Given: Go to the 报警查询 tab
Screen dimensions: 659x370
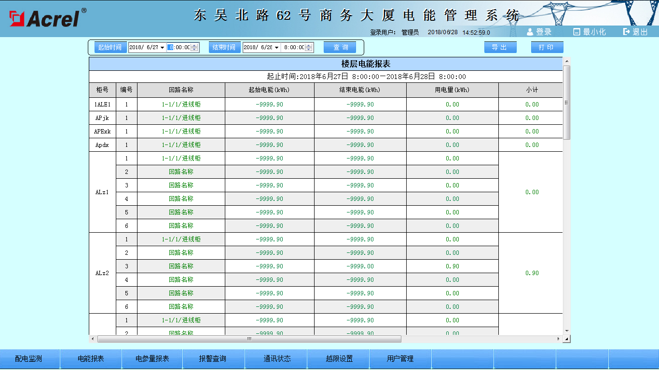Looking at the screenshot, I should (x=213, y=359).
